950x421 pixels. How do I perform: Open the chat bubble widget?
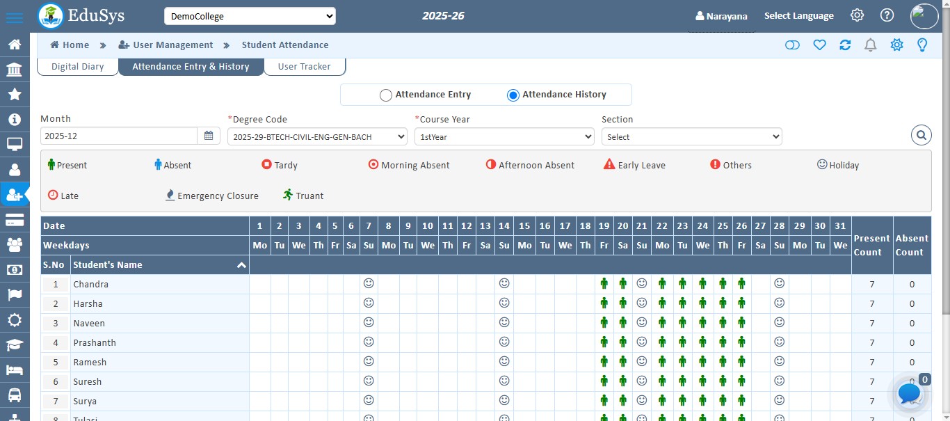(x=909, y=393)
